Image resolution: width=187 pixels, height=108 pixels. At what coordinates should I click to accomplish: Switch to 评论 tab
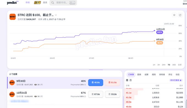tap(170, 74)
